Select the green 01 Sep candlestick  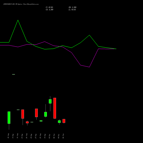pos(50,101)
